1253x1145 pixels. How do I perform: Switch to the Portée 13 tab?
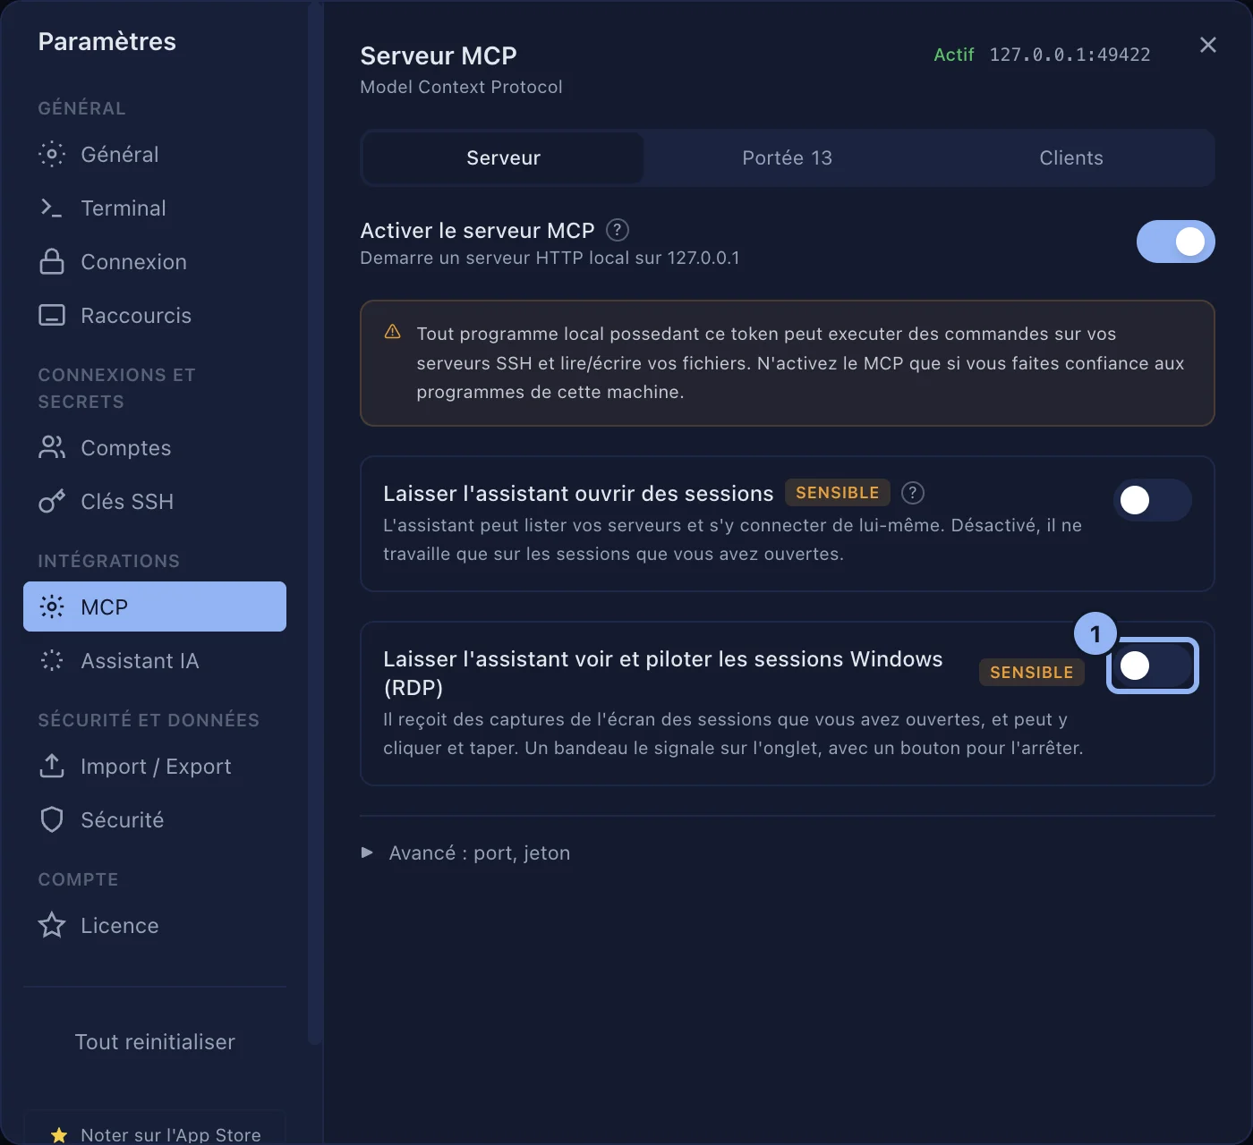pyautogui.click(x=787, y=157)
